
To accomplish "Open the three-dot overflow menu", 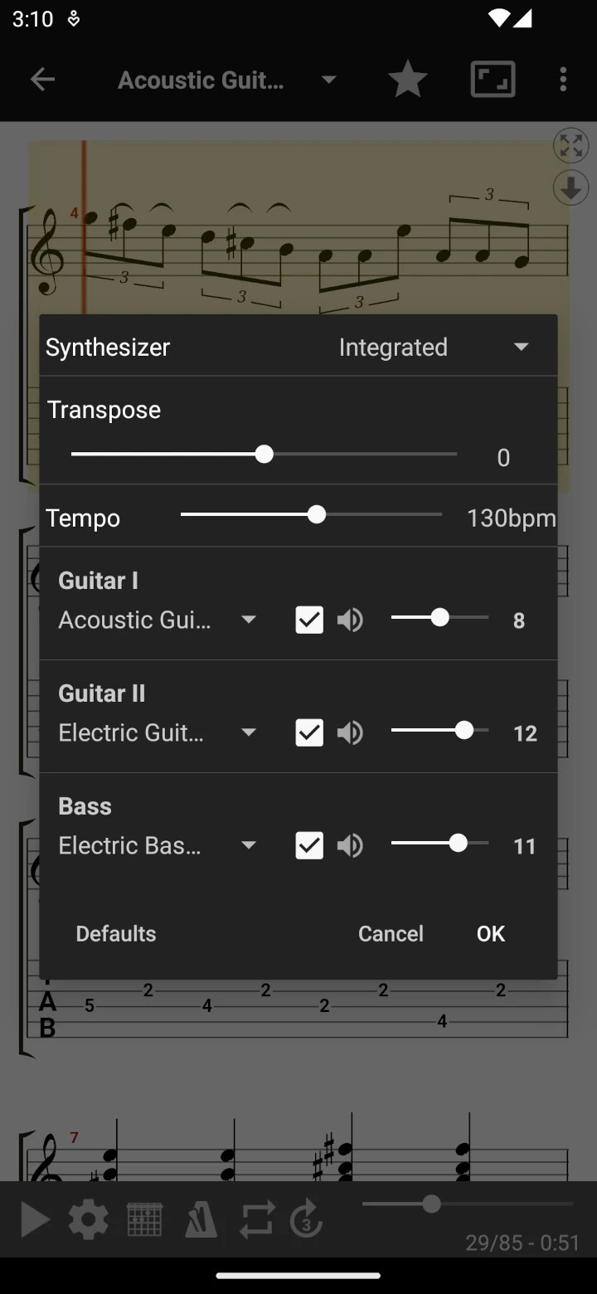I will tap(563, 80).
